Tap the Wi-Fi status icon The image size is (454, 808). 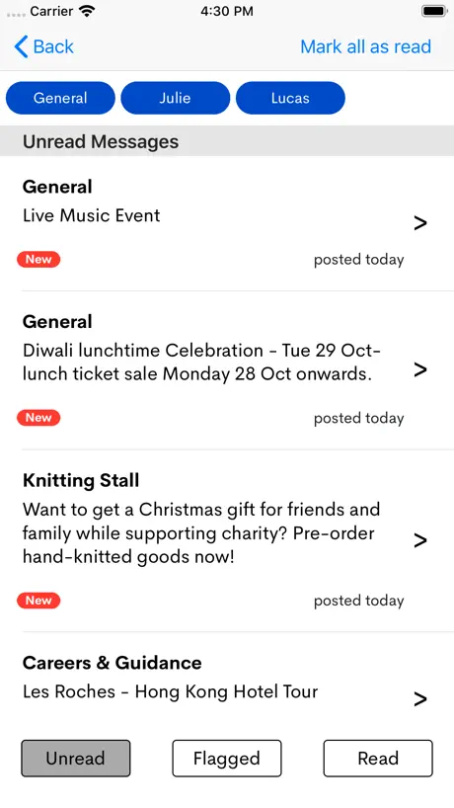tap(88, 11)
